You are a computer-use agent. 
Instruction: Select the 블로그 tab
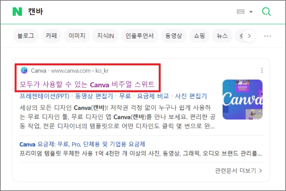tap(26, 36)
